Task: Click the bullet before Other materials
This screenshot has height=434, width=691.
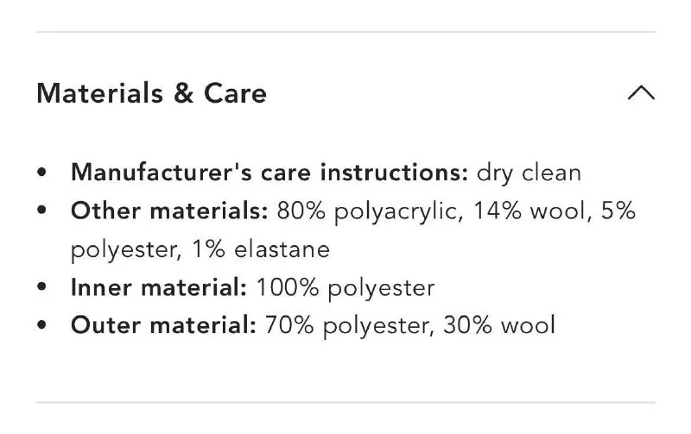Action: click(42, 212)
